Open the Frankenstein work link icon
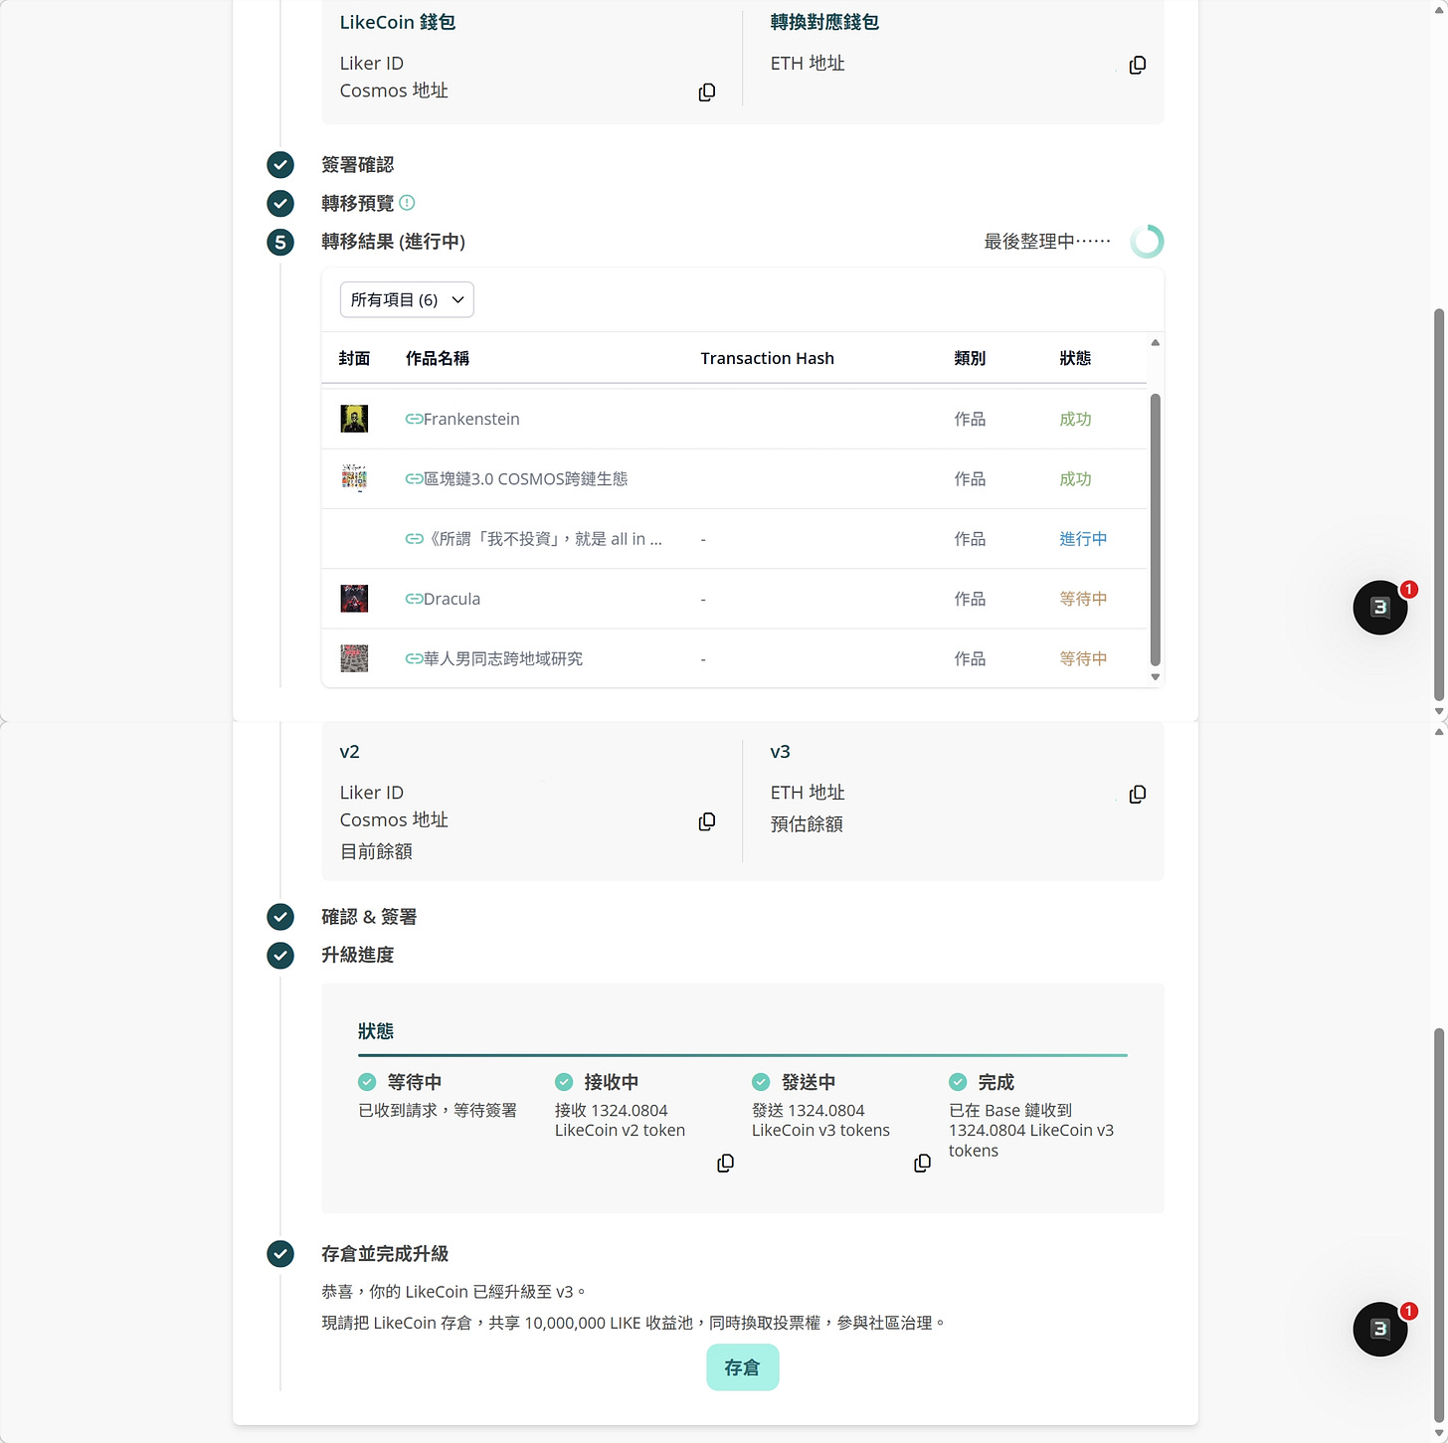Image resolution: width=1448 pixels, height=1443 pixels. coord(414,419)
